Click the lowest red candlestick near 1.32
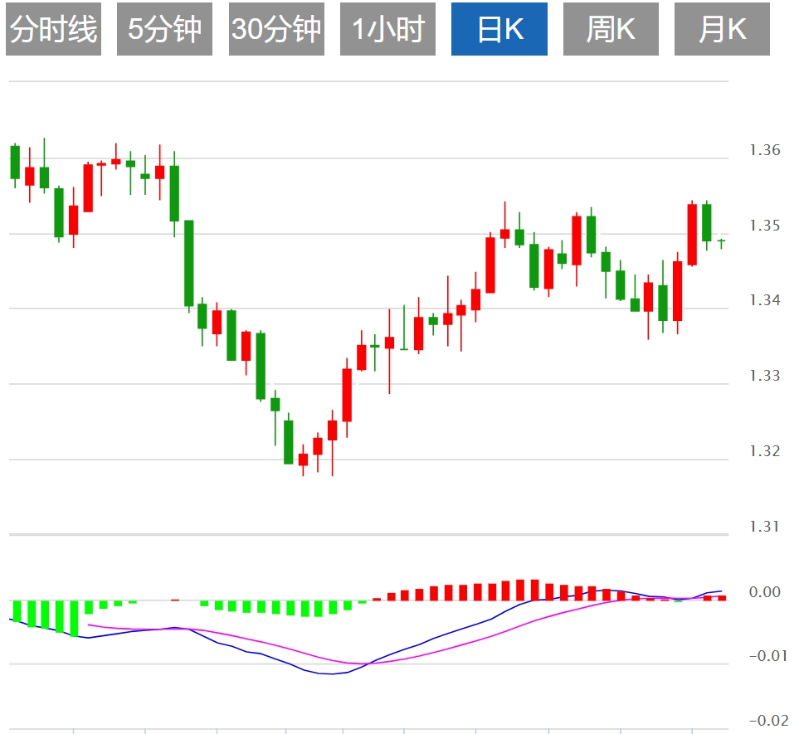The image size is (799, 734). click(x=303, y=459)
